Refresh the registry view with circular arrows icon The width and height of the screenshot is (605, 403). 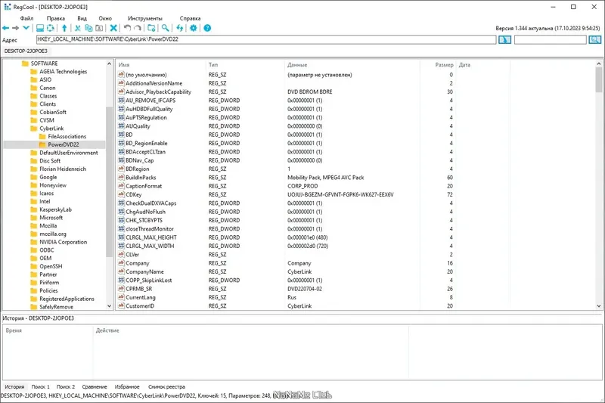pyautogui.click(x=51, y=28)
